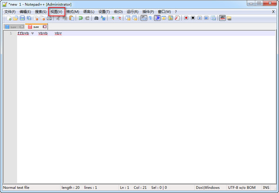Open Find using the binoculars icon
The image size is (279, 193).
point(96,18)
